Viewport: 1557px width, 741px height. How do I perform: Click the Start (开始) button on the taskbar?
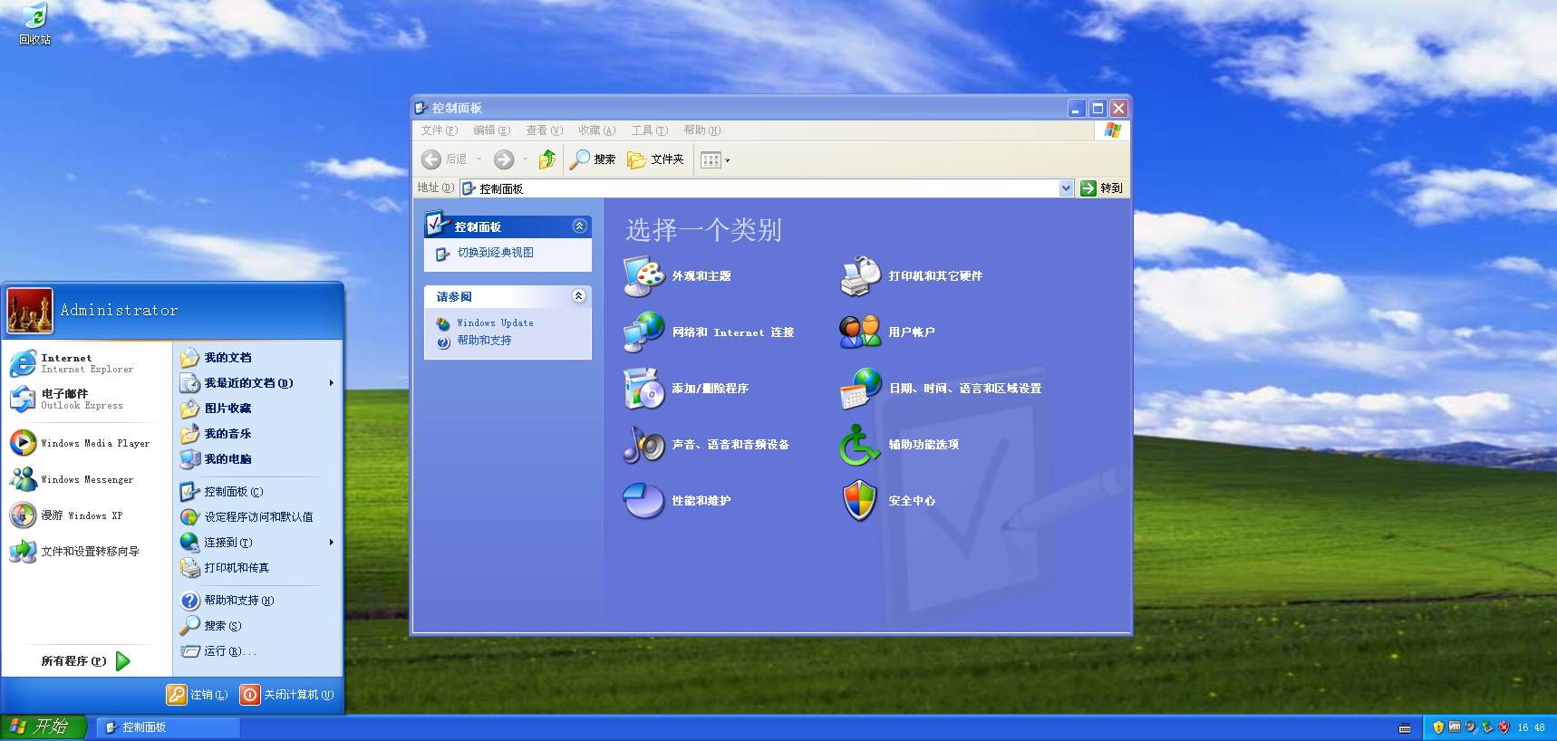tap(43, 727)
